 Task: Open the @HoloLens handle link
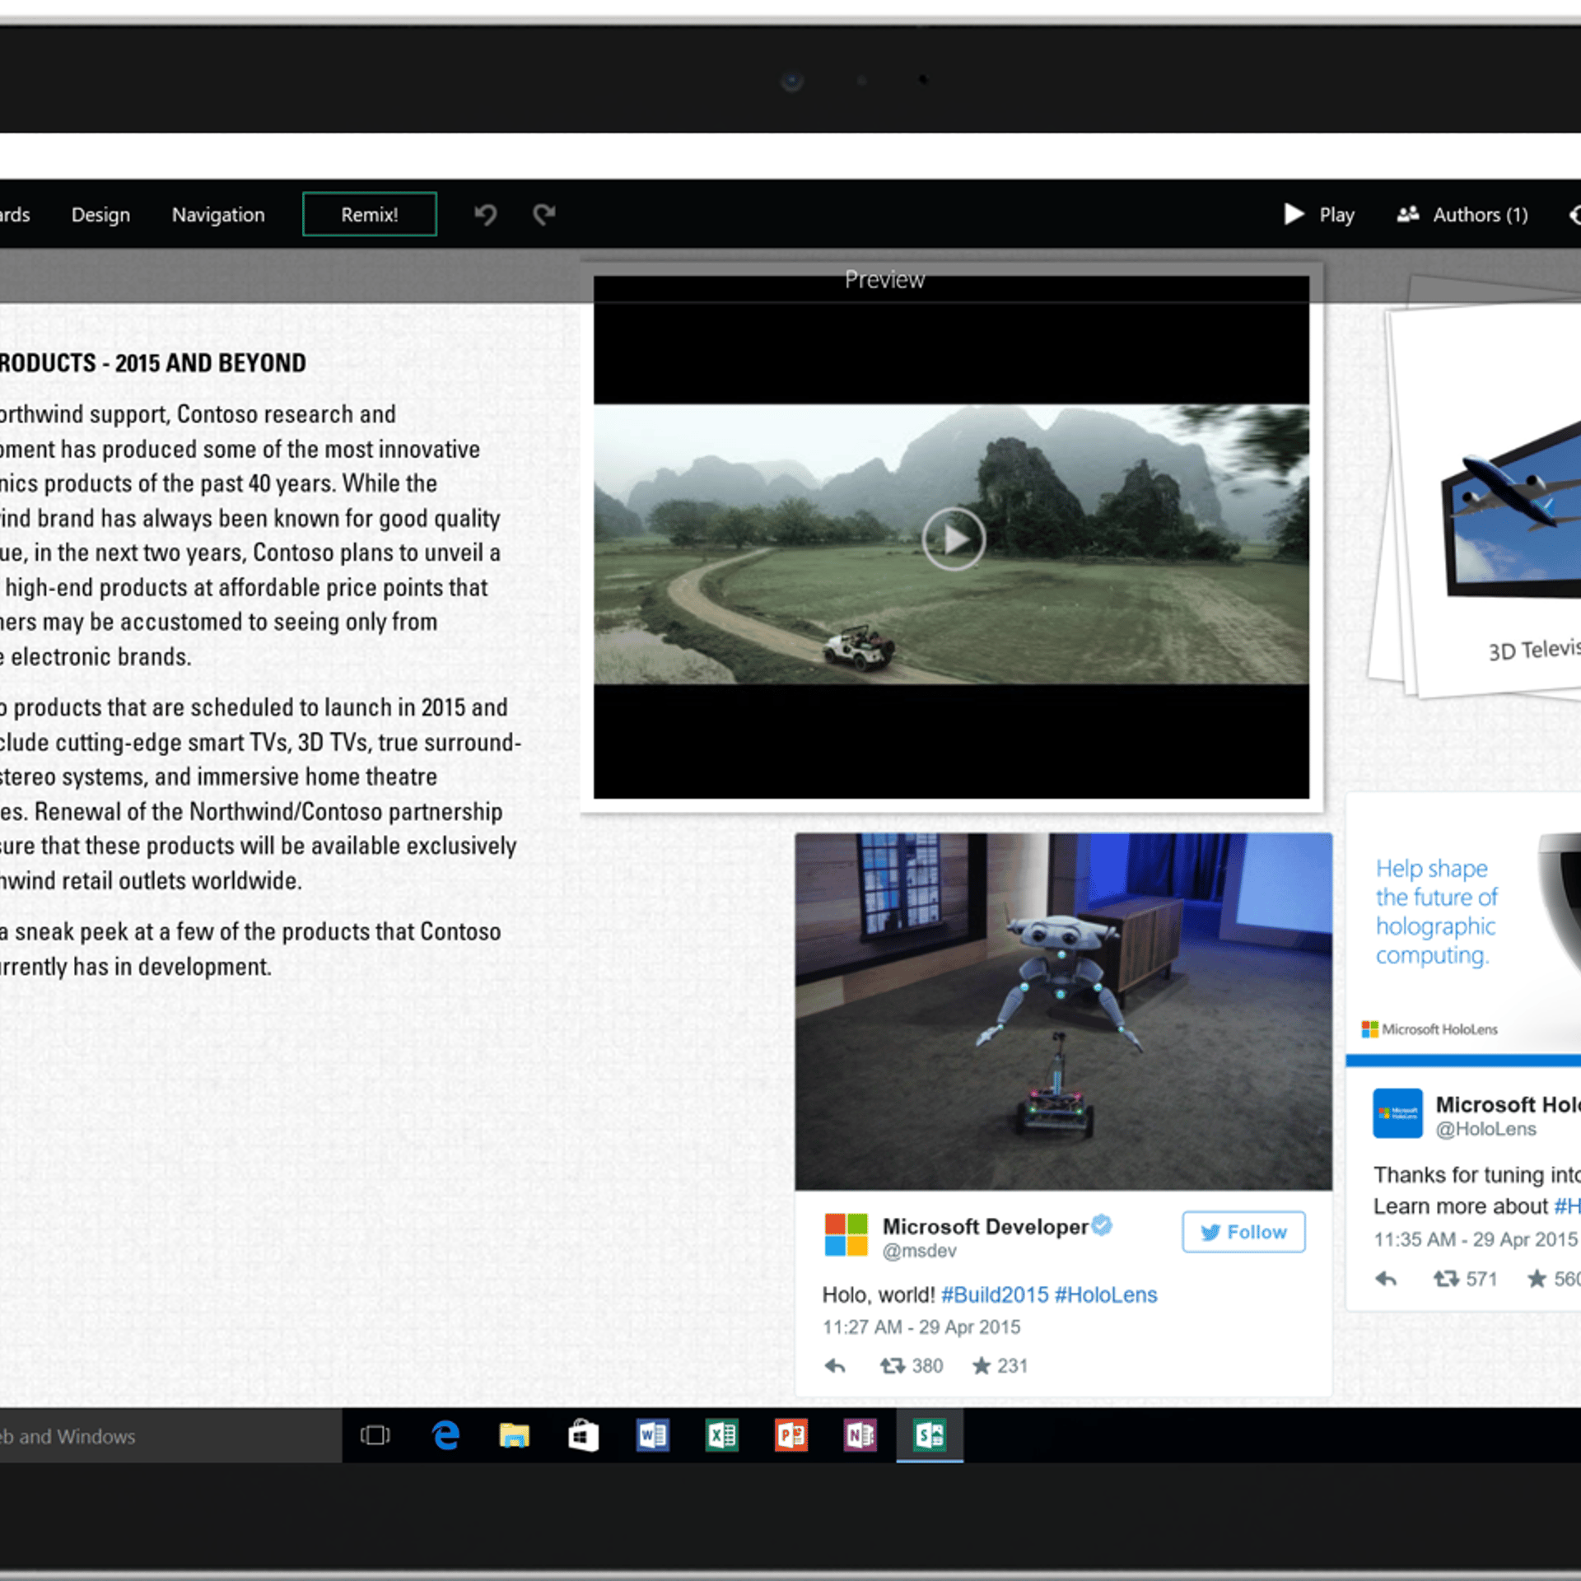tap(1485, 1129)
